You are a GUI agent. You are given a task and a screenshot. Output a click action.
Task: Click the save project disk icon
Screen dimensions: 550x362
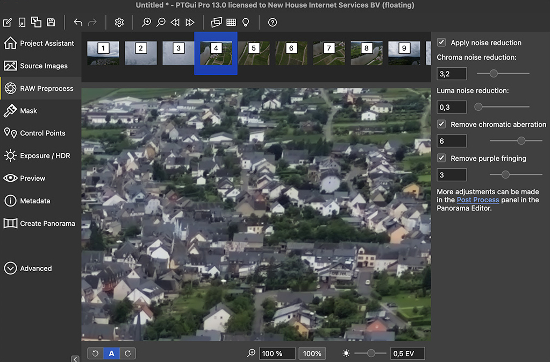pos(51,23)
